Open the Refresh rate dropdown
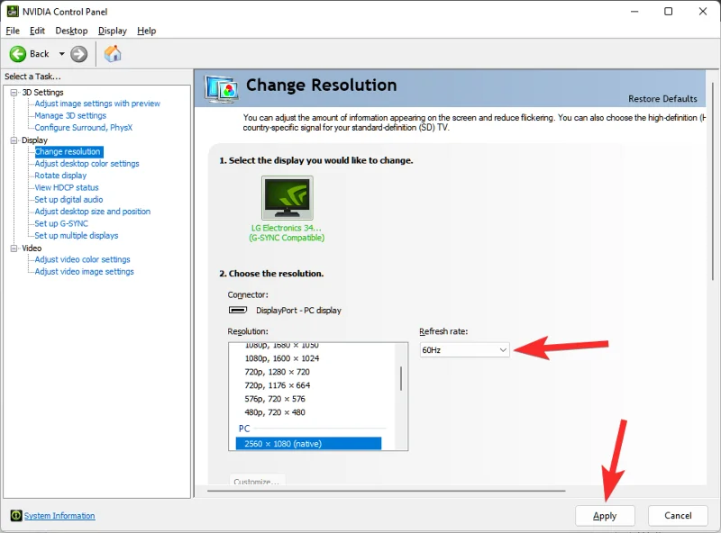This screenshot has width=721, height=533. pos(465,349)
